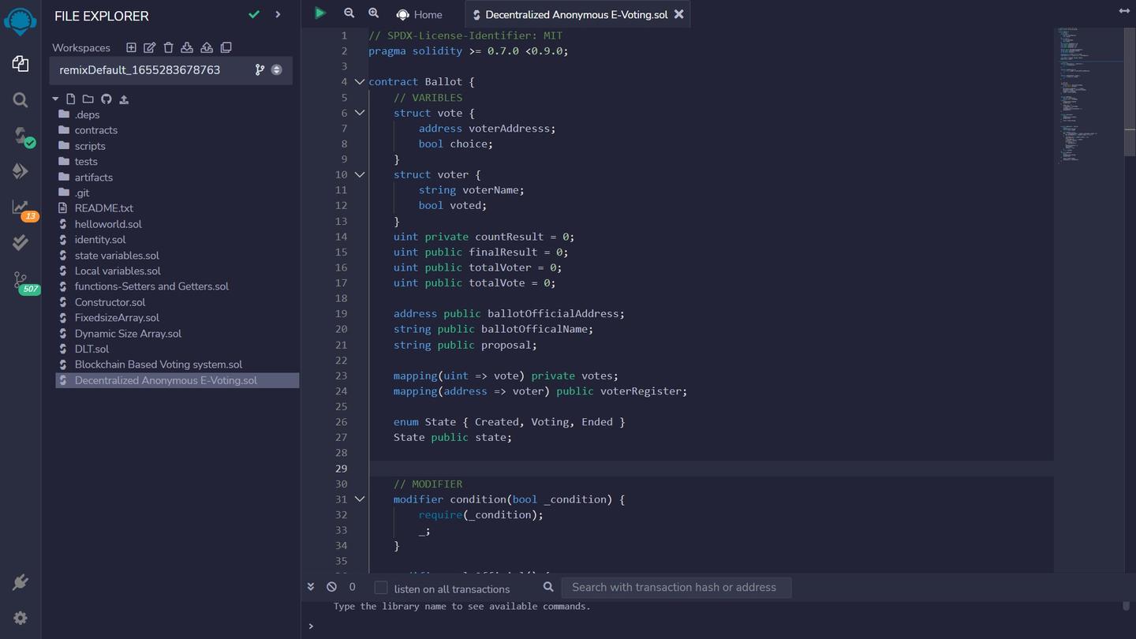This screenshot has height=639, width=1136.
Task: Click the create workspace plus icon
Action: pyautogui.click(x=131, y=47)
